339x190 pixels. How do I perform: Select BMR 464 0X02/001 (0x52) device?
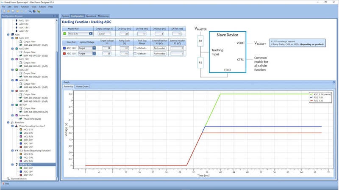(x=35, y=45)
